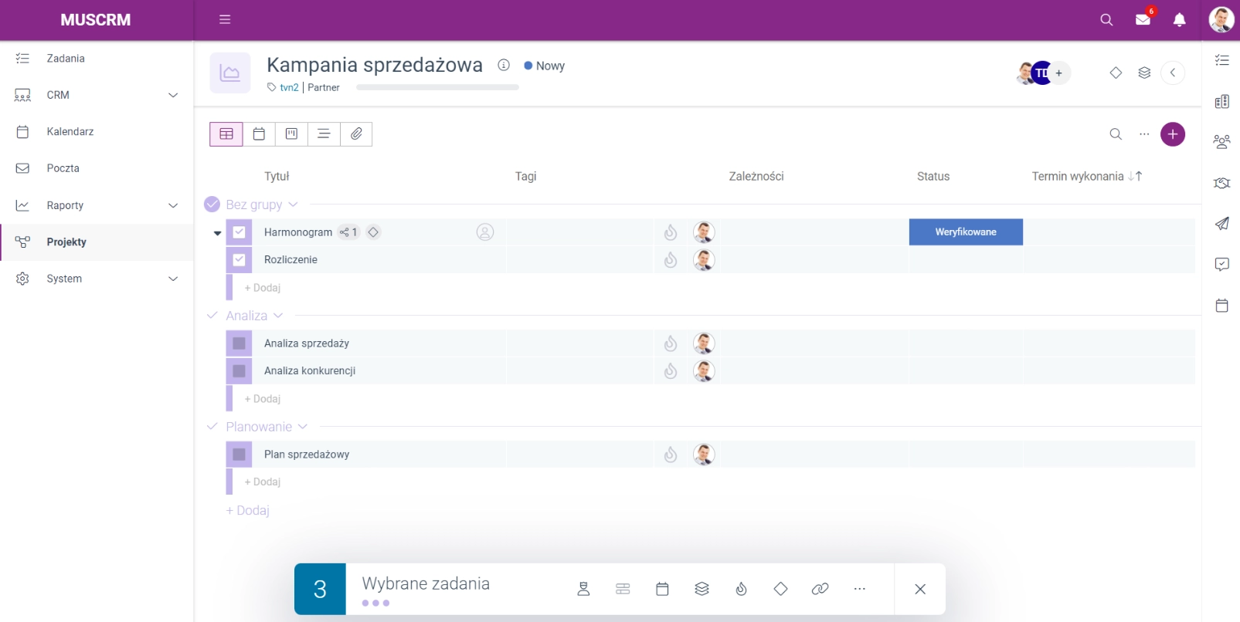
Task: Check the Analiza sprzedaży task checkbox
Action: tap(239, 343)
